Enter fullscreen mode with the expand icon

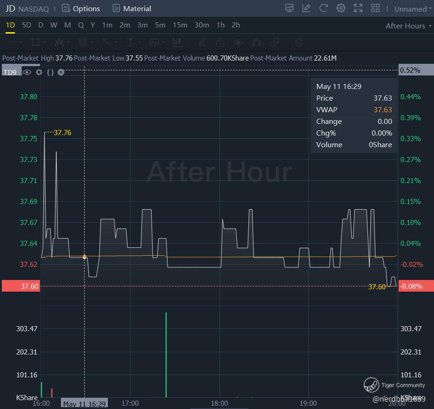point(358,8)
